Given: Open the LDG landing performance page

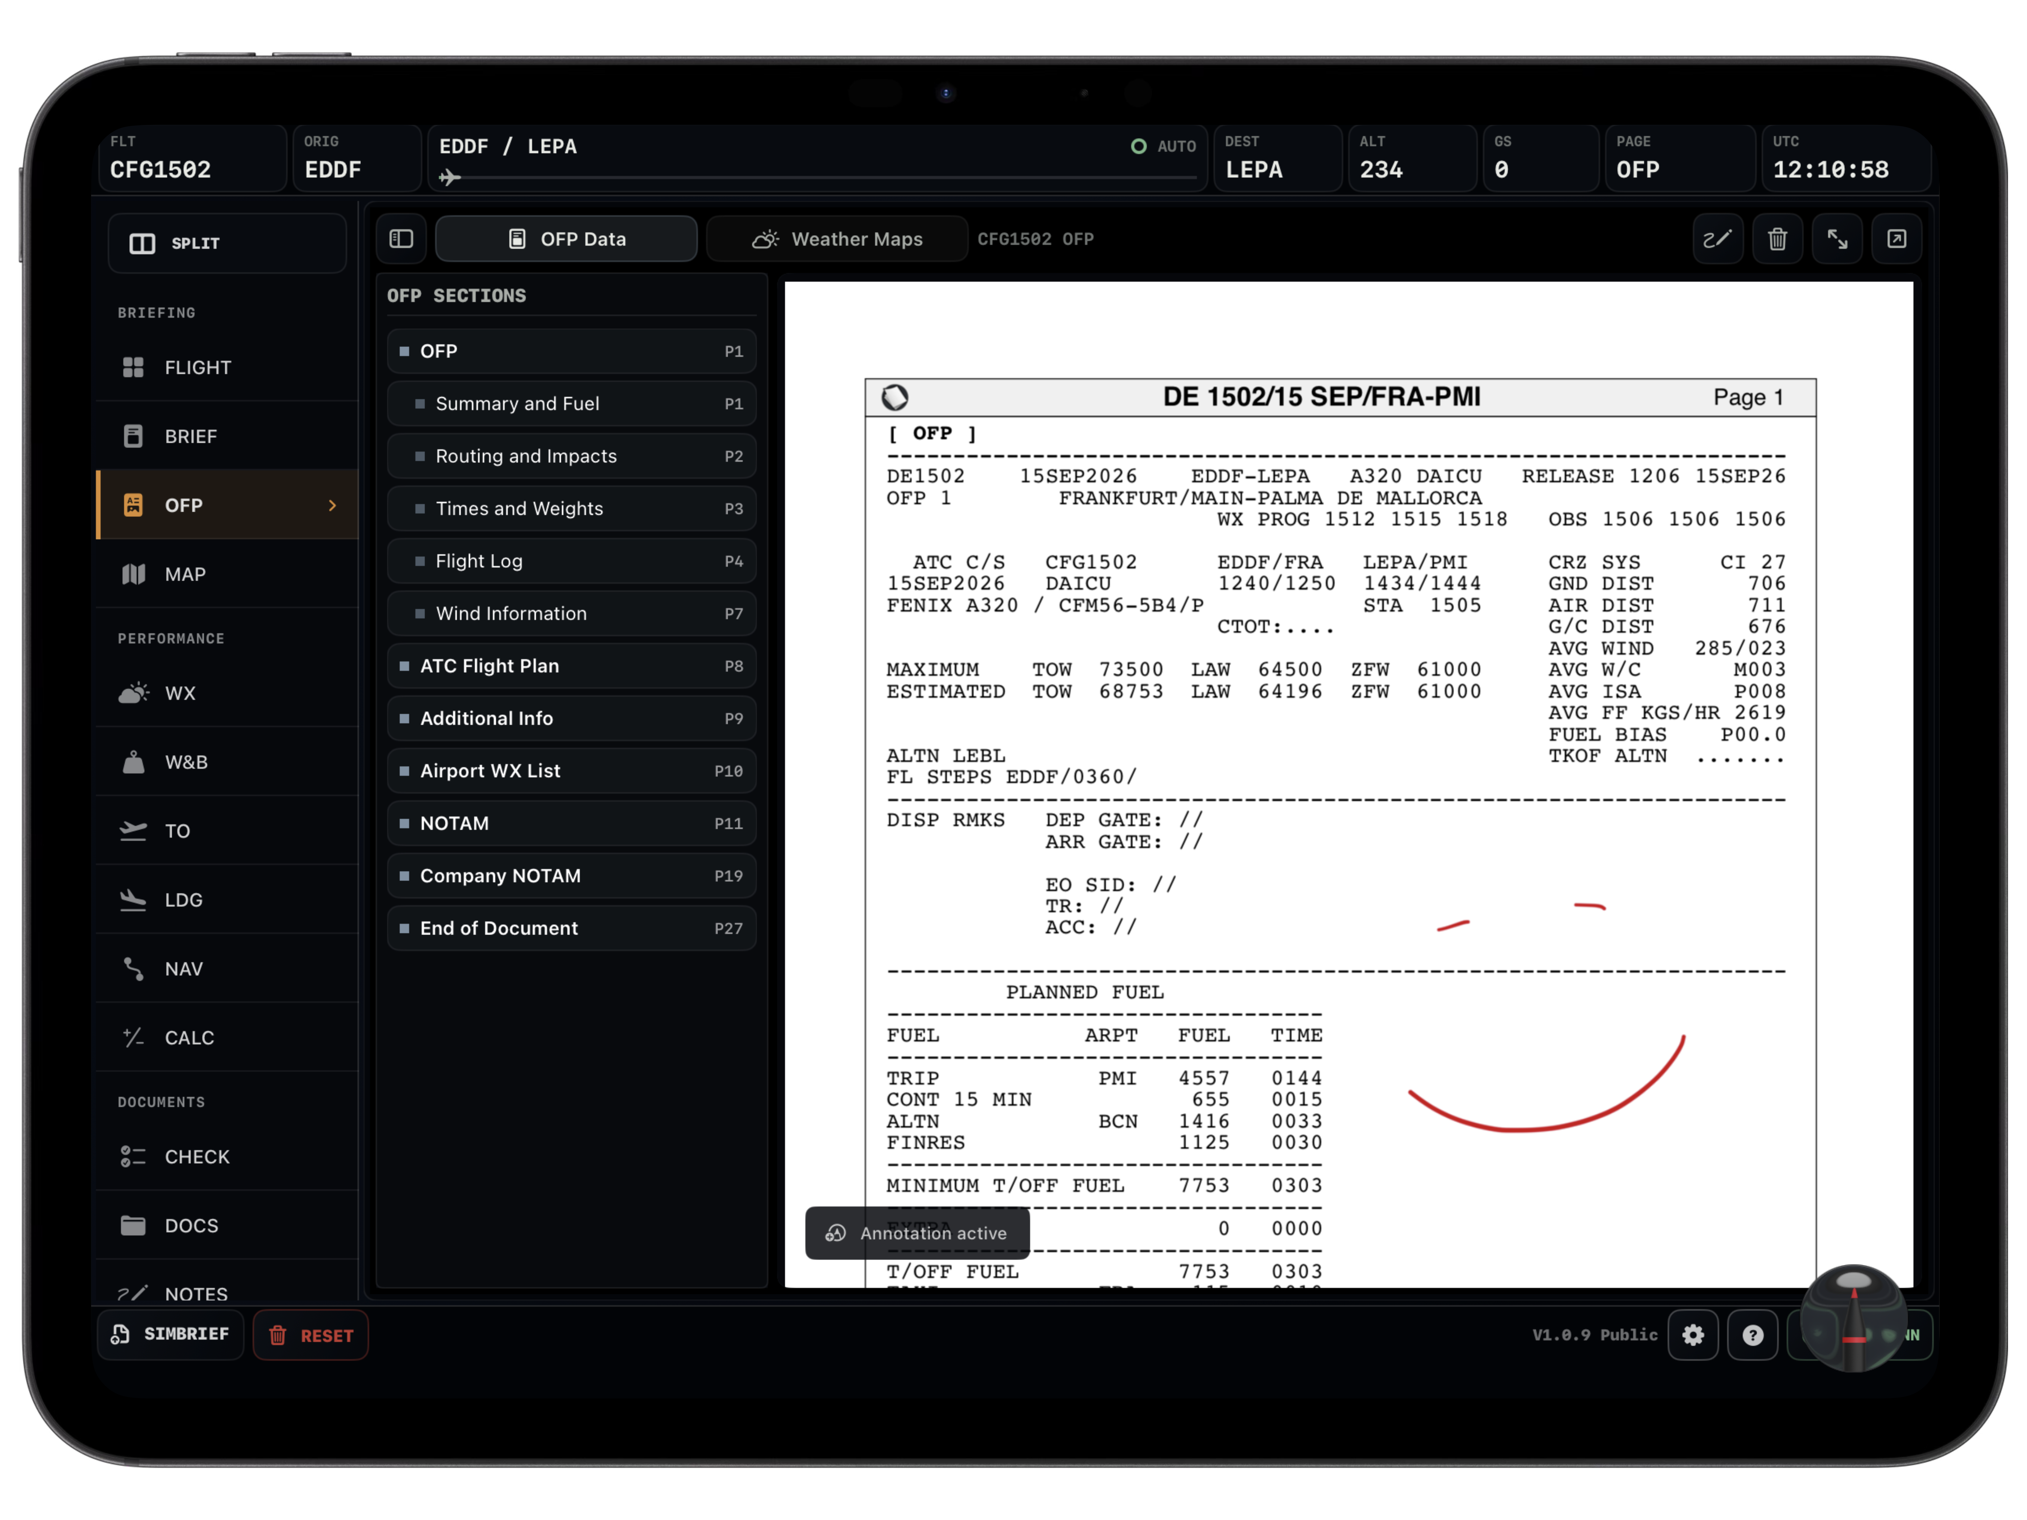Looking at the screenshot, I should pos(227,900).
